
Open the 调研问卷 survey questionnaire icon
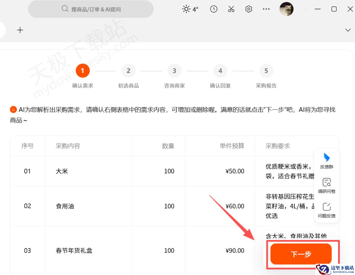tap(326, 185)
